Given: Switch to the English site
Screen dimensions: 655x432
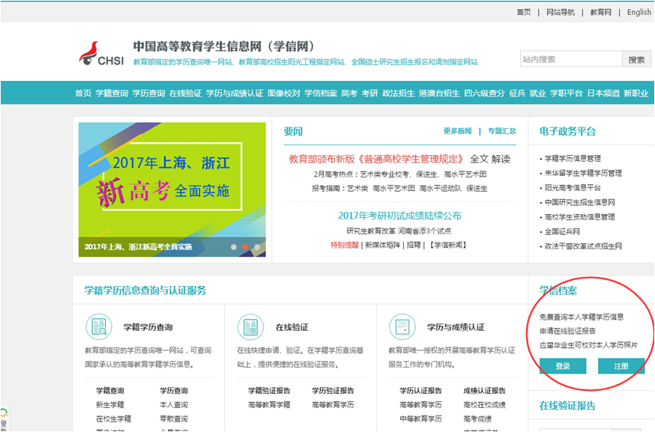Looking at the screenshot, I should click(x=639, y=13).
